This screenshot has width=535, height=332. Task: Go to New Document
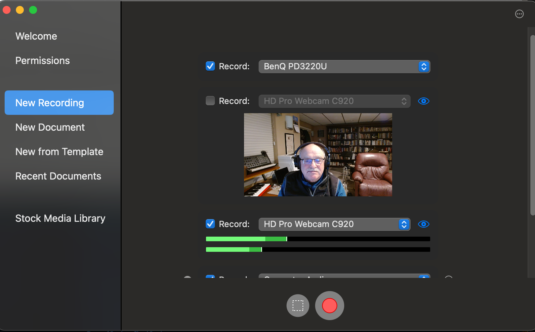(x=50, y=127)
